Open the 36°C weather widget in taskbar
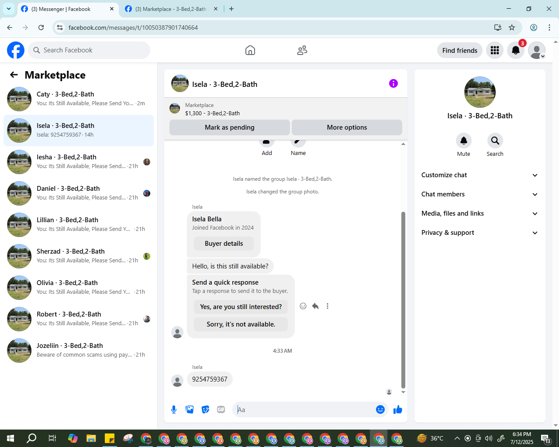Image resolution: width=559 pixels, height=447 pixels. (x=430, y=438)
